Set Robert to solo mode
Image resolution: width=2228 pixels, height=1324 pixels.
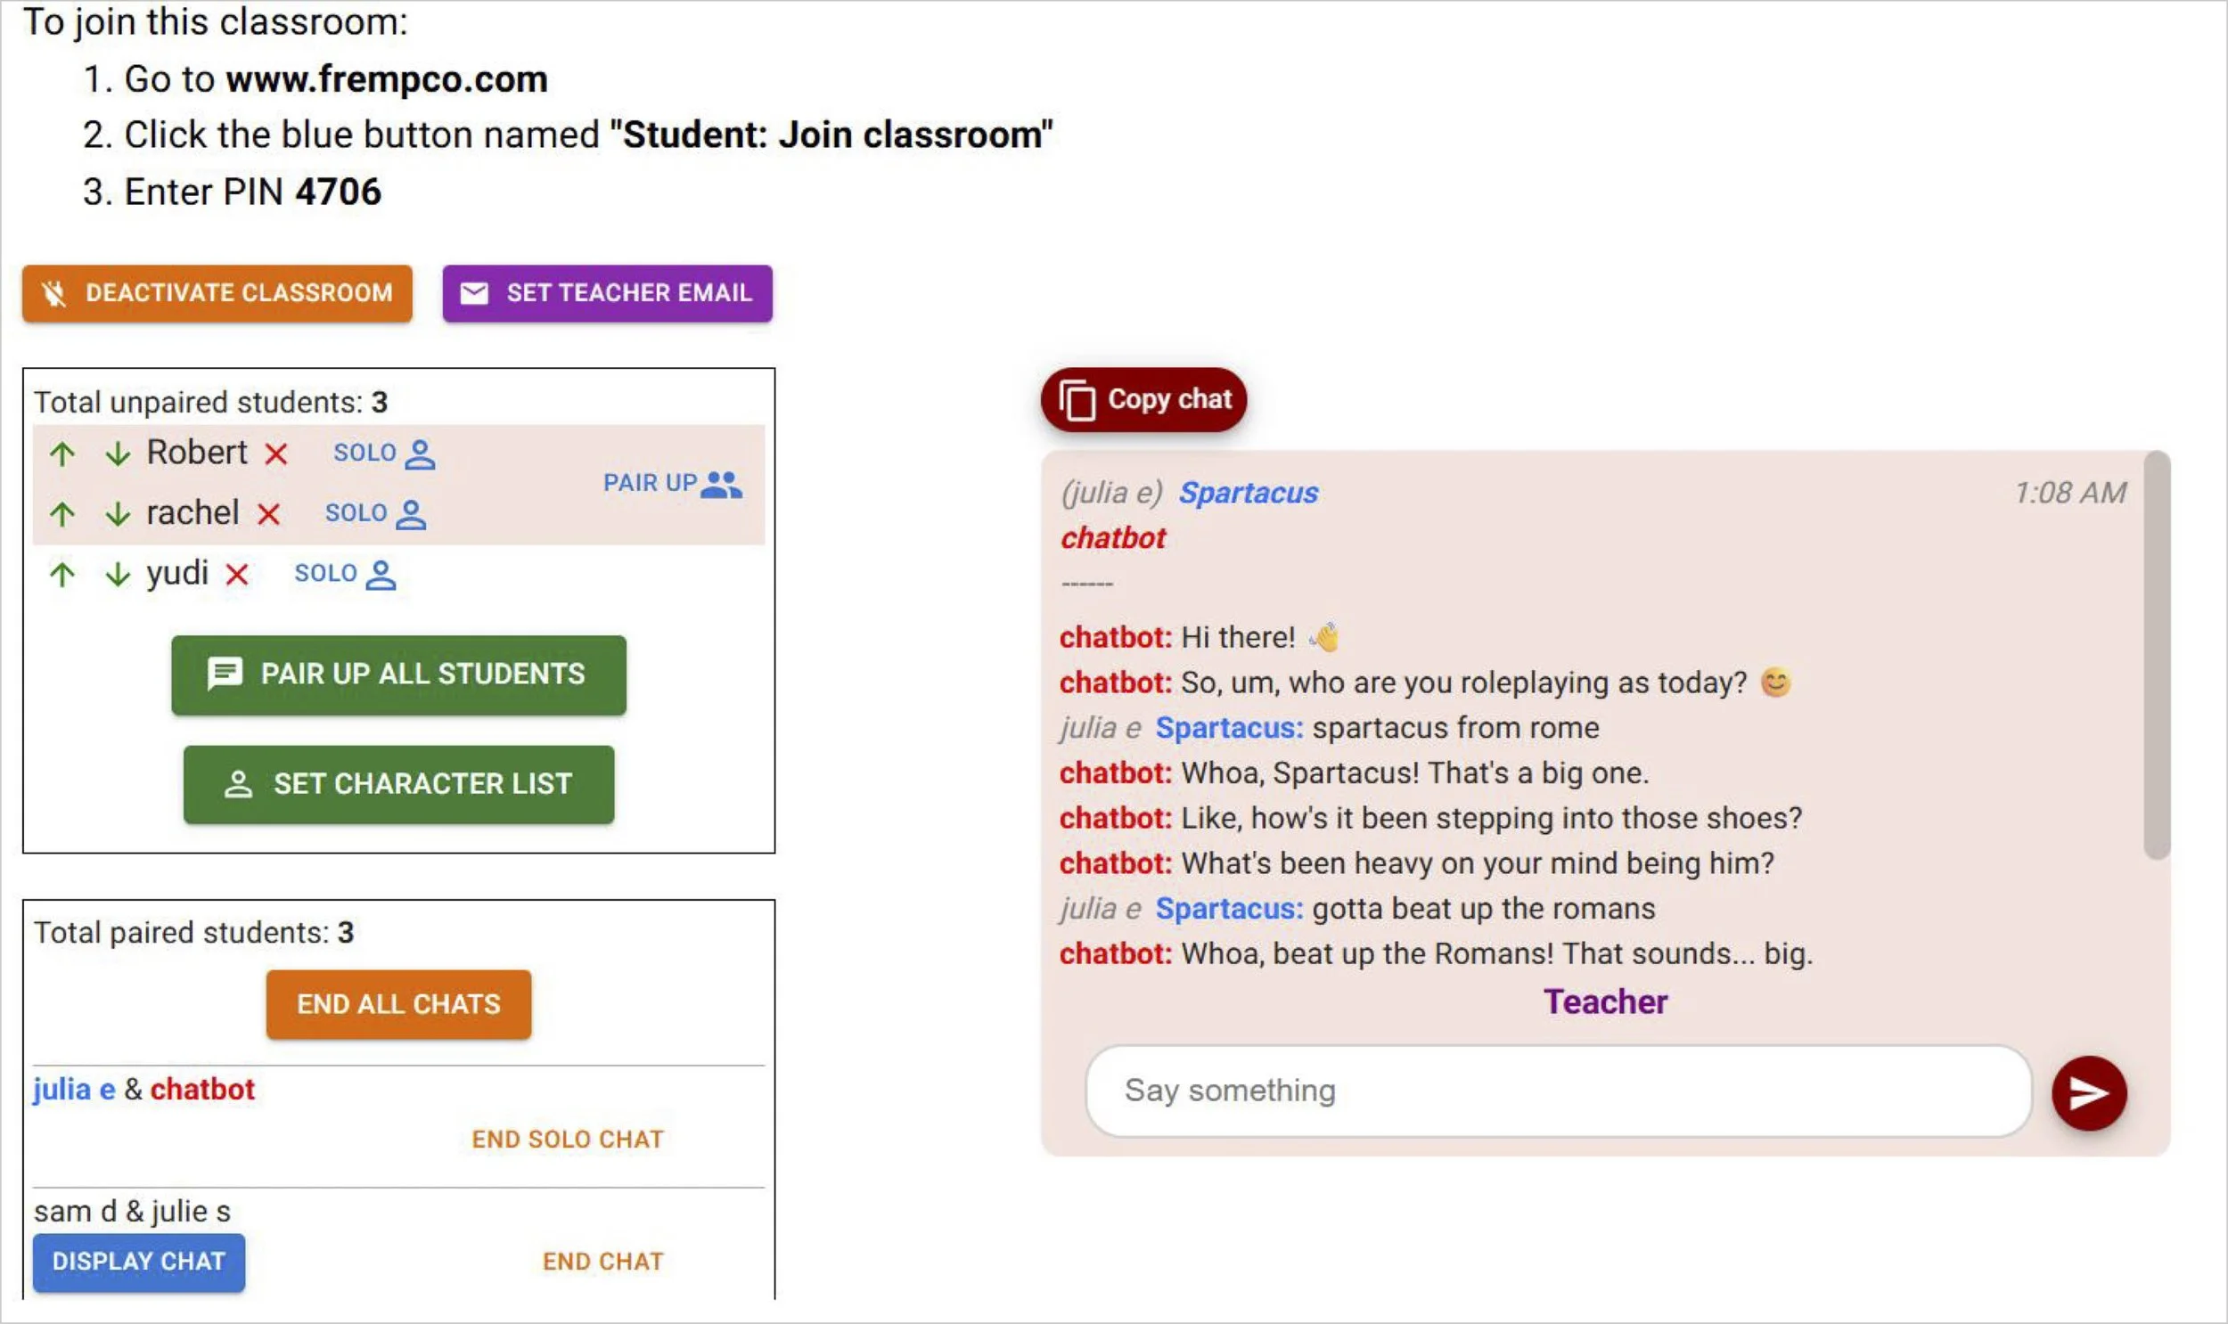(384, 454)
